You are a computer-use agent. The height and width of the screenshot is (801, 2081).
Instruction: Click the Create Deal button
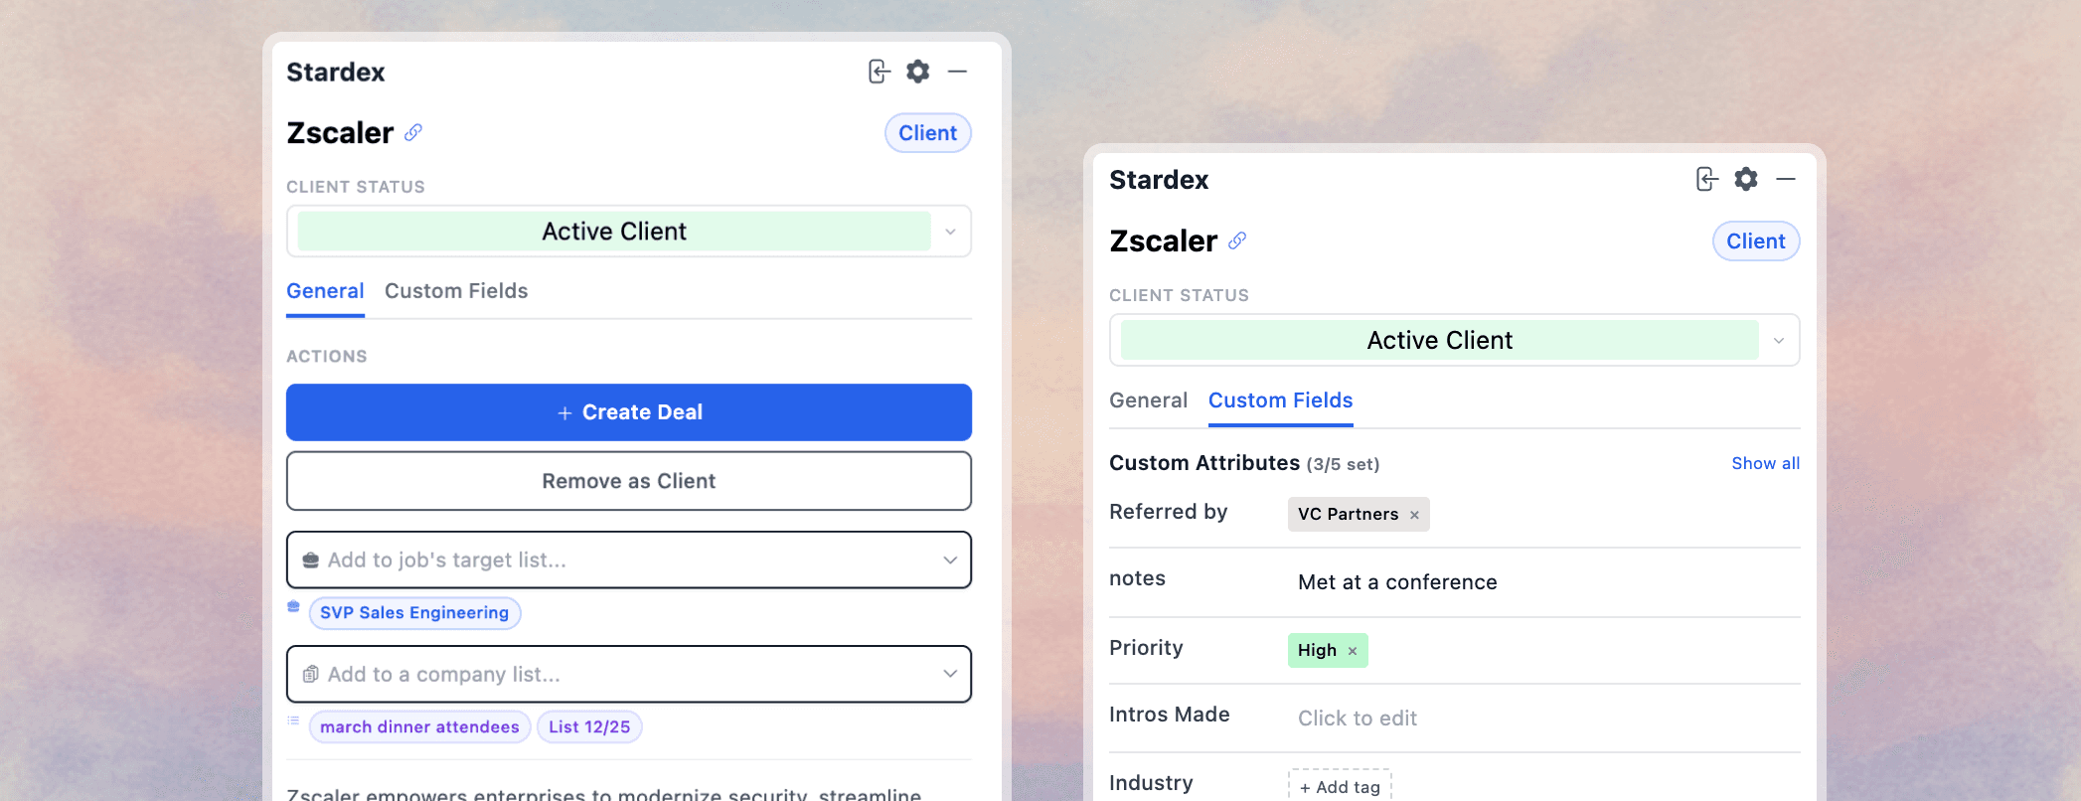point(628,411)
